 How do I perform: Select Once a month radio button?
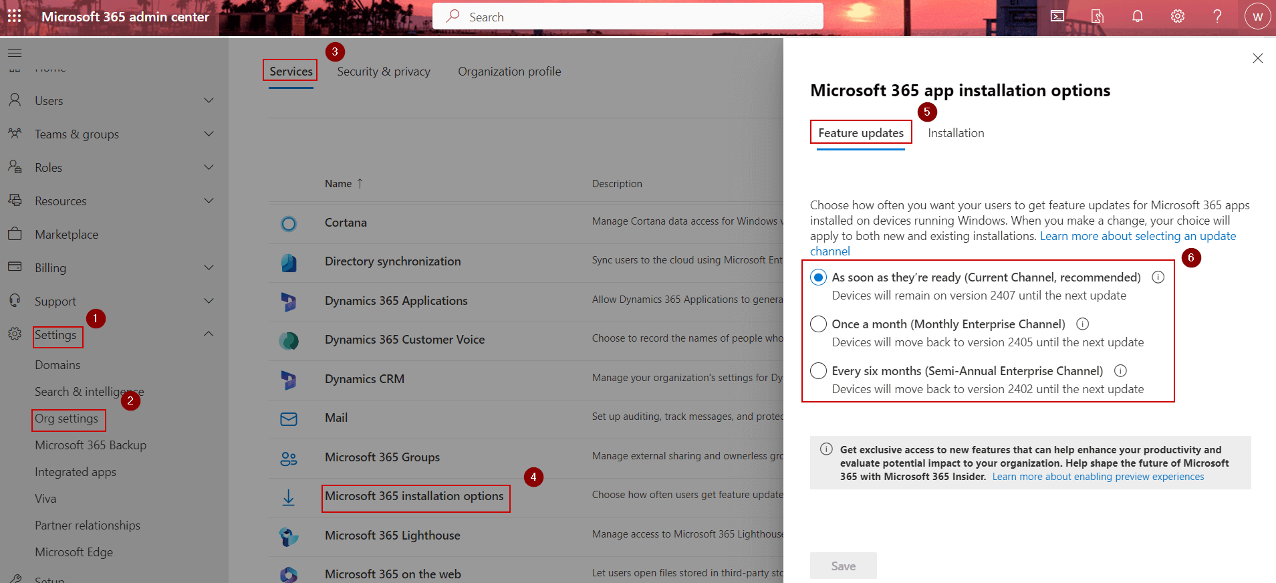(819, 324)
